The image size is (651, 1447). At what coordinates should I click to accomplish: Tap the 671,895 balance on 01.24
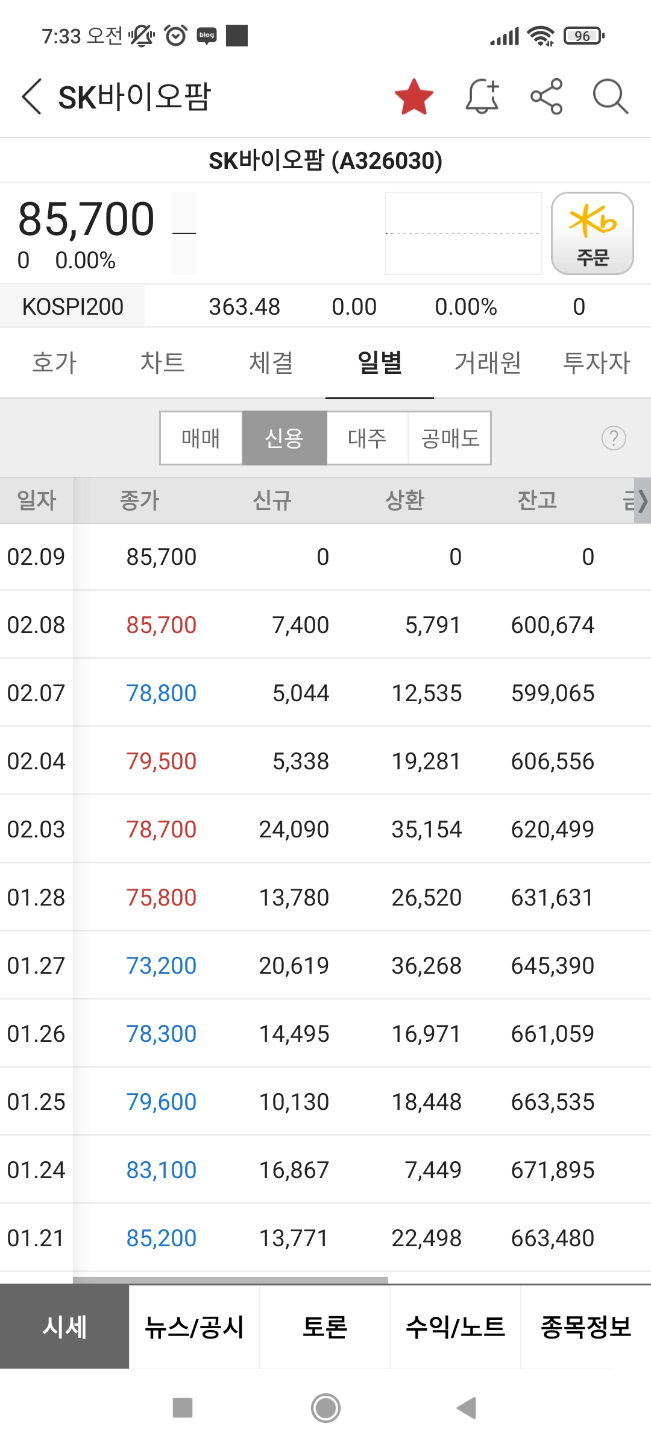point(553,1170)
